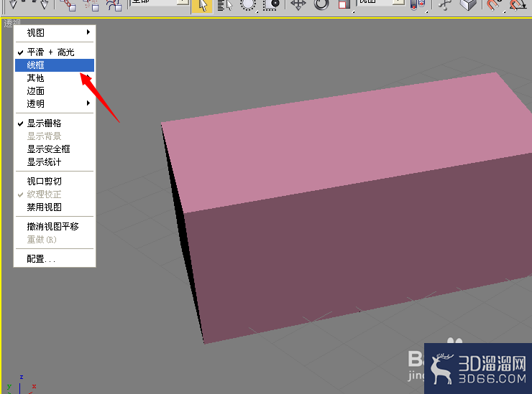The height and width of the screenshot is (394, 532).
Task: Open the reference coordinate system dropdown
Action: (x=399, y=2)
